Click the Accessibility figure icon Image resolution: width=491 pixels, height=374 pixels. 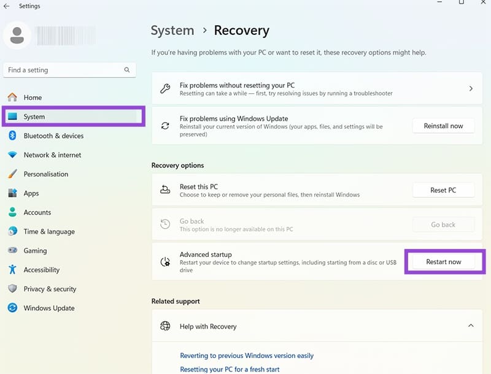pos(12,270)
